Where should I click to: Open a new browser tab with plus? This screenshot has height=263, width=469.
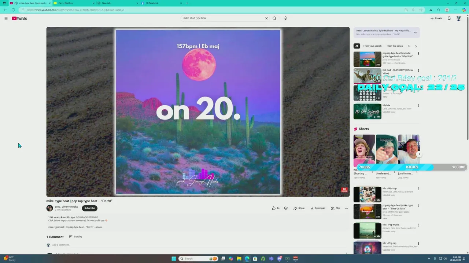tap(187, 3)
